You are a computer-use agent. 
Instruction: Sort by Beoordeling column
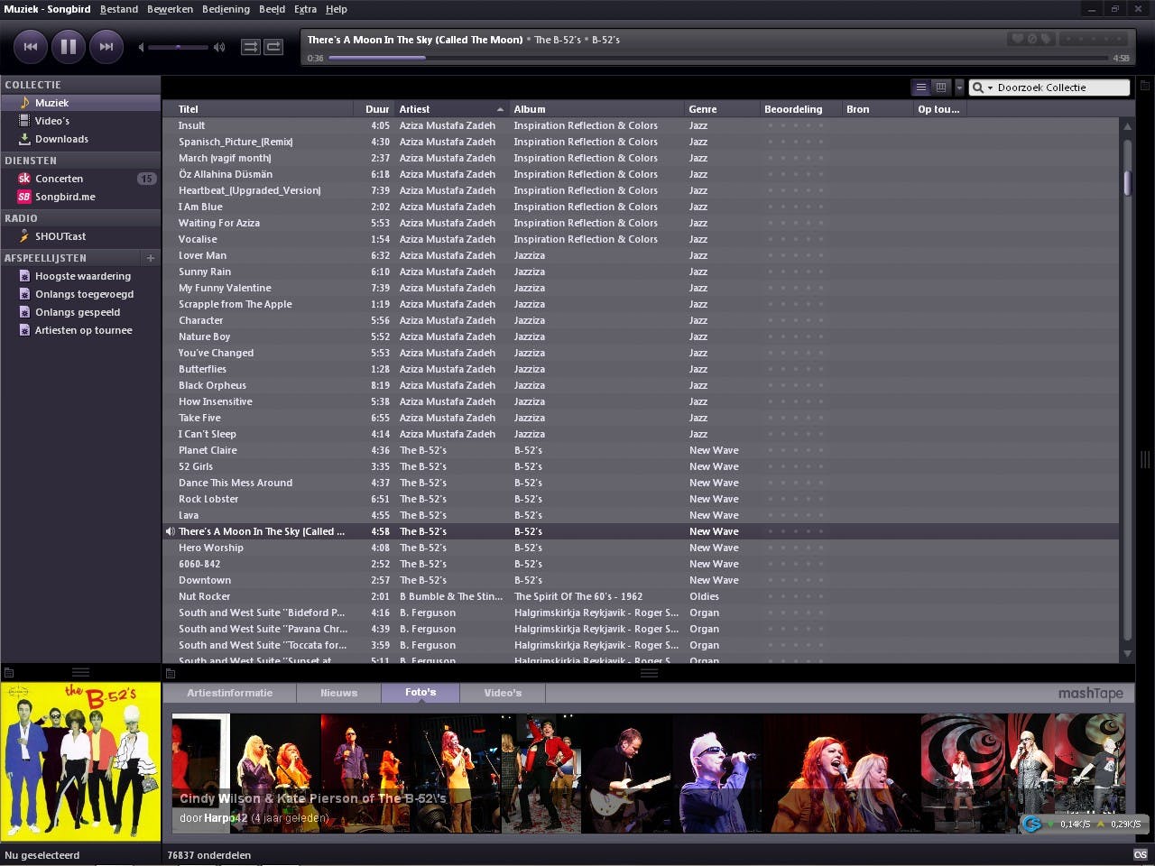pos(800,109)
